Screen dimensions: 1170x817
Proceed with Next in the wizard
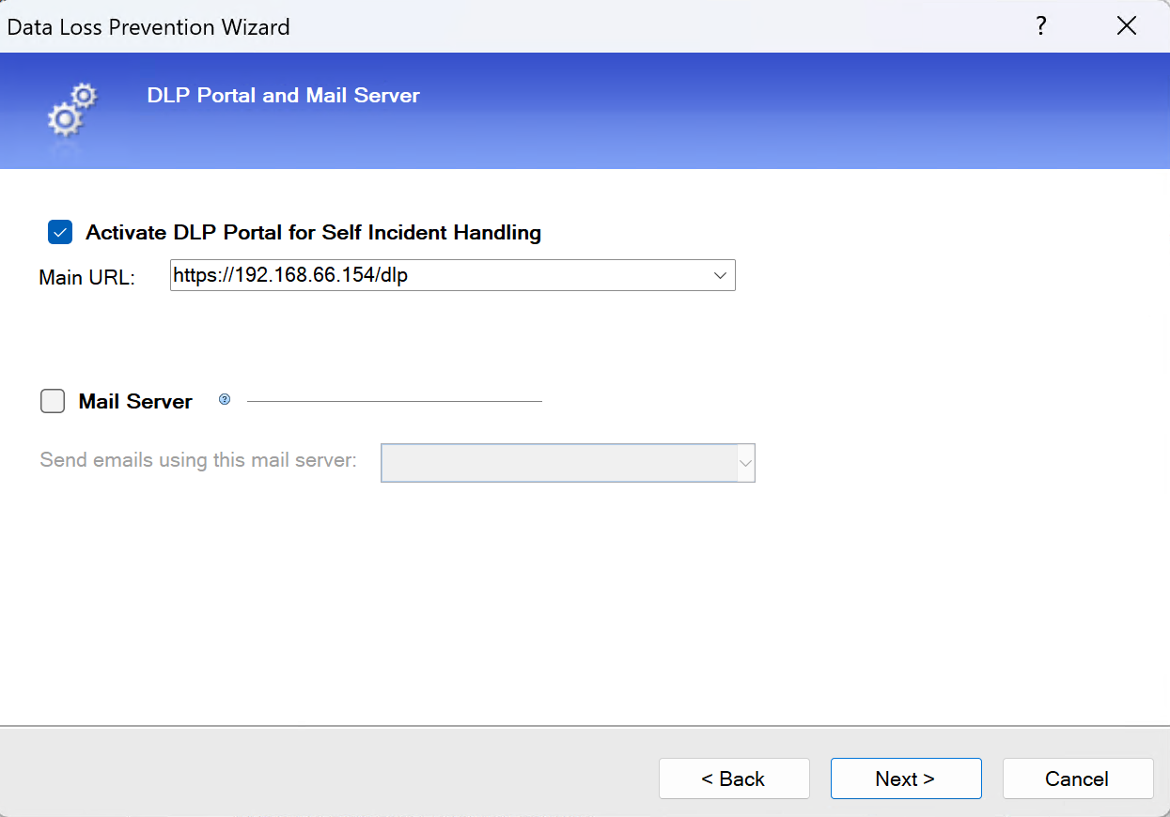905,778
